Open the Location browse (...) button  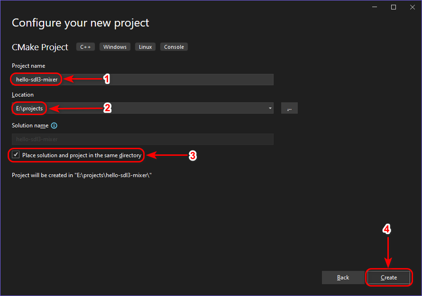289,108
